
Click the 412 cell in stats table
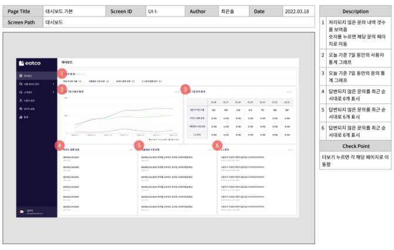point(250,110)
